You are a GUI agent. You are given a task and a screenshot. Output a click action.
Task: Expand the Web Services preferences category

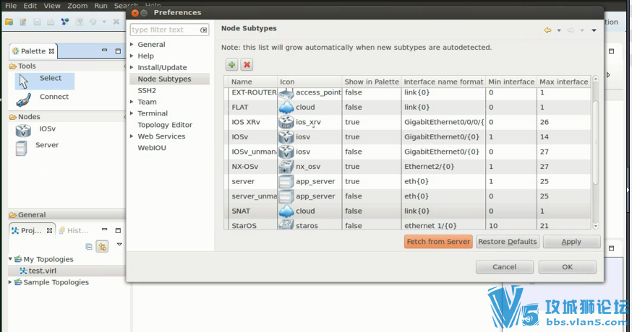(132, 136)
